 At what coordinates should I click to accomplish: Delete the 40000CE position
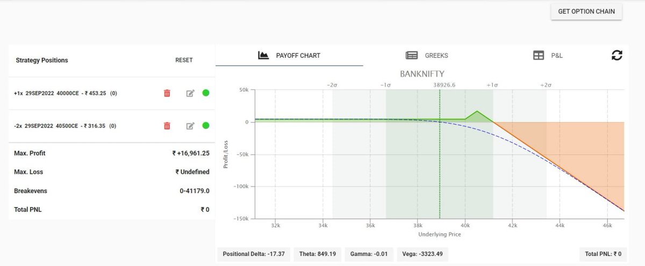(167, 93)
